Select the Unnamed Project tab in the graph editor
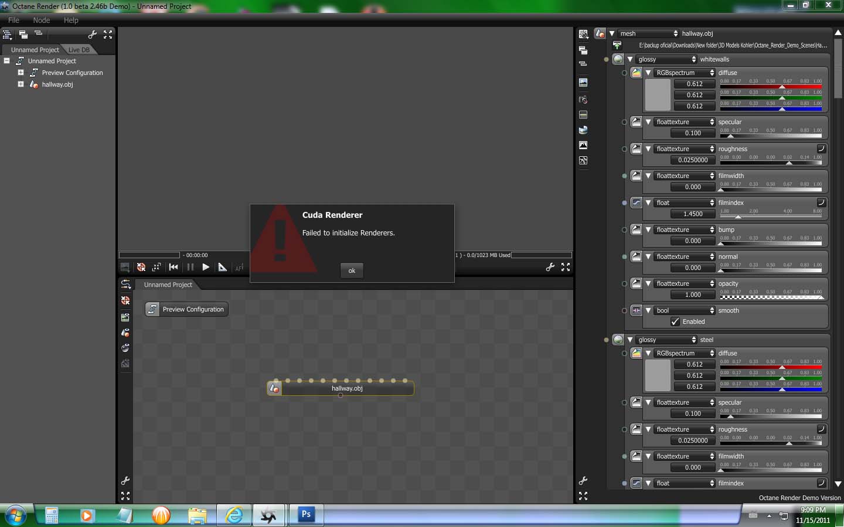844x527 pixels. 168,285
